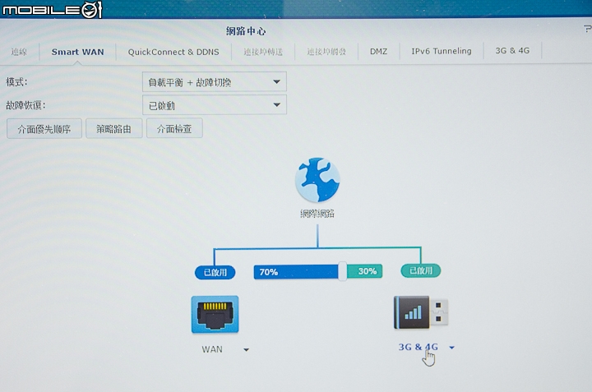This screenshot has width=592, height=392.
Task: Open the 模式 dropdown showing 負載平衡 + 故障切換
Action: click(215, 82)
